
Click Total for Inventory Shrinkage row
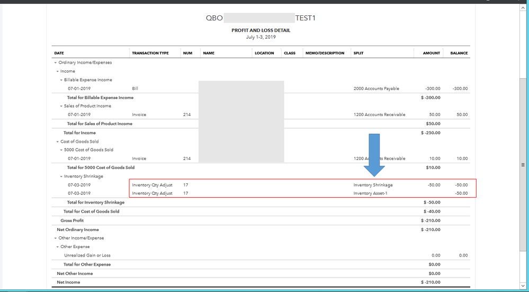[261, 202]
